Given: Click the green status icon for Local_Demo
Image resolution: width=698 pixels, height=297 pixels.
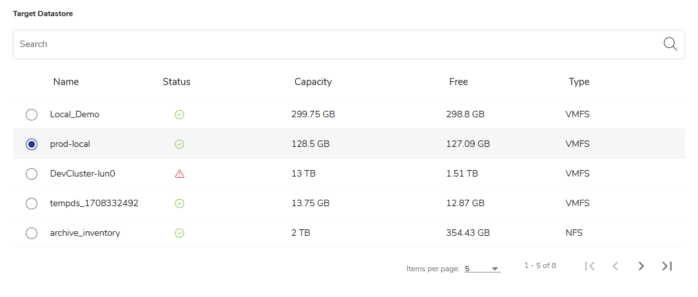Looking at the screenshot, I should (180, 115).
